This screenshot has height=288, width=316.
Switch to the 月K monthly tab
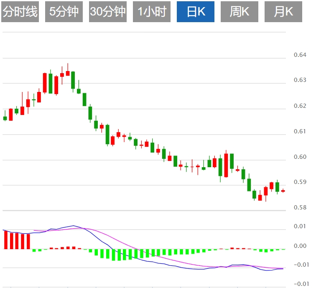[283, 11]
